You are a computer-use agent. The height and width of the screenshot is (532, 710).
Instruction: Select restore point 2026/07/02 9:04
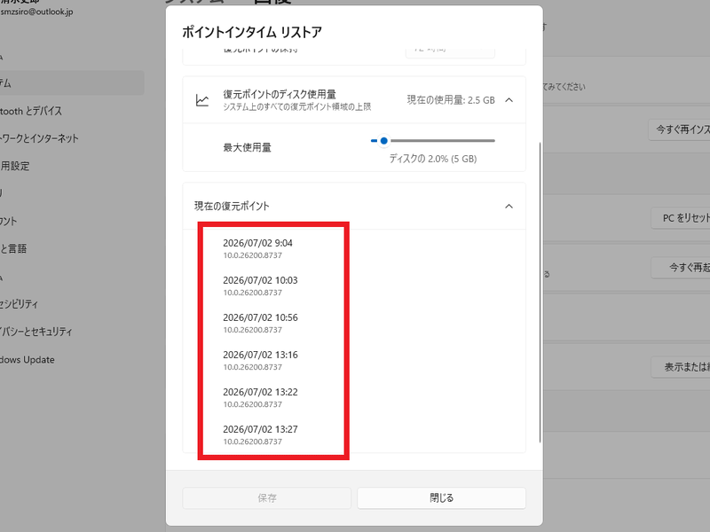tap(257, 248)
